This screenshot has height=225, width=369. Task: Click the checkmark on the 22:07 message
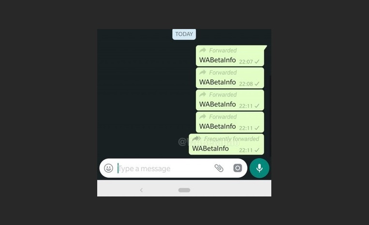coord(257,61)
